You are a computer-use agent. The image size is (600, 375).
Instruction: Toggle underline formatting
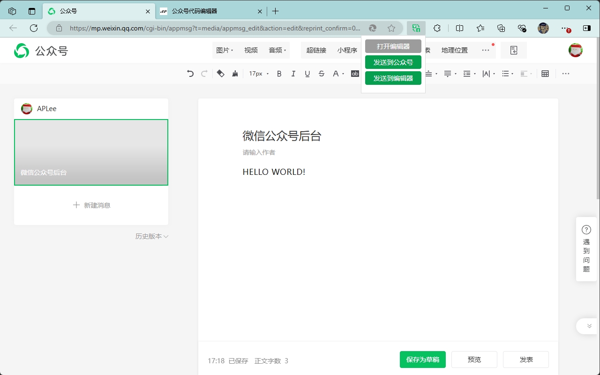[x=307, y=74]
